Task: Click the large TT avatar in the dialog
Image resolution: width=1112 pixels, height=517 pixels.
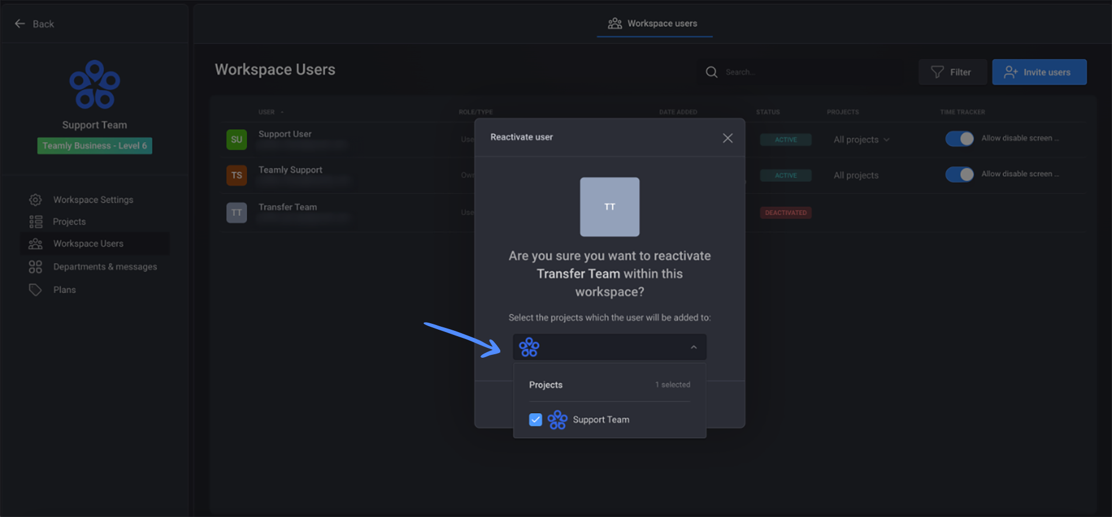Action: [609, 207]
